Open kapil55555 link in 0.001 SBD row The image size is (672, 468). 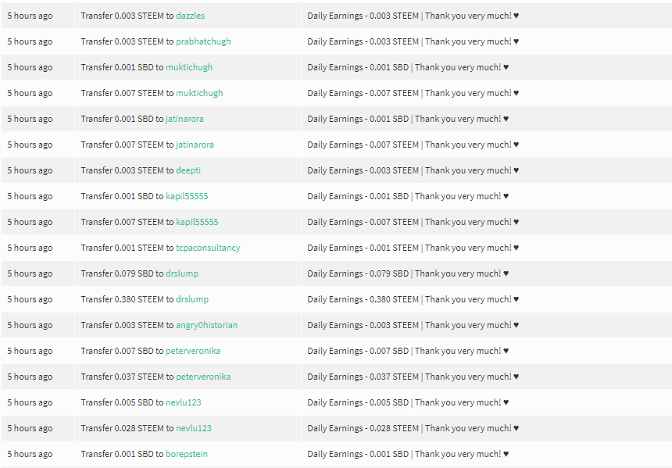(187, 196)
